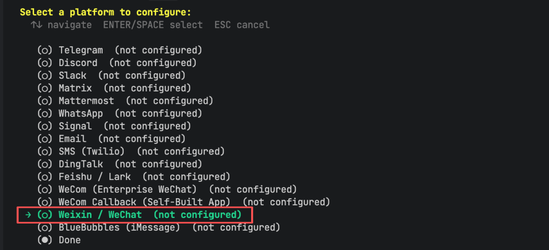
Task: Select the WhatsApp platform option
Action: 120,114
